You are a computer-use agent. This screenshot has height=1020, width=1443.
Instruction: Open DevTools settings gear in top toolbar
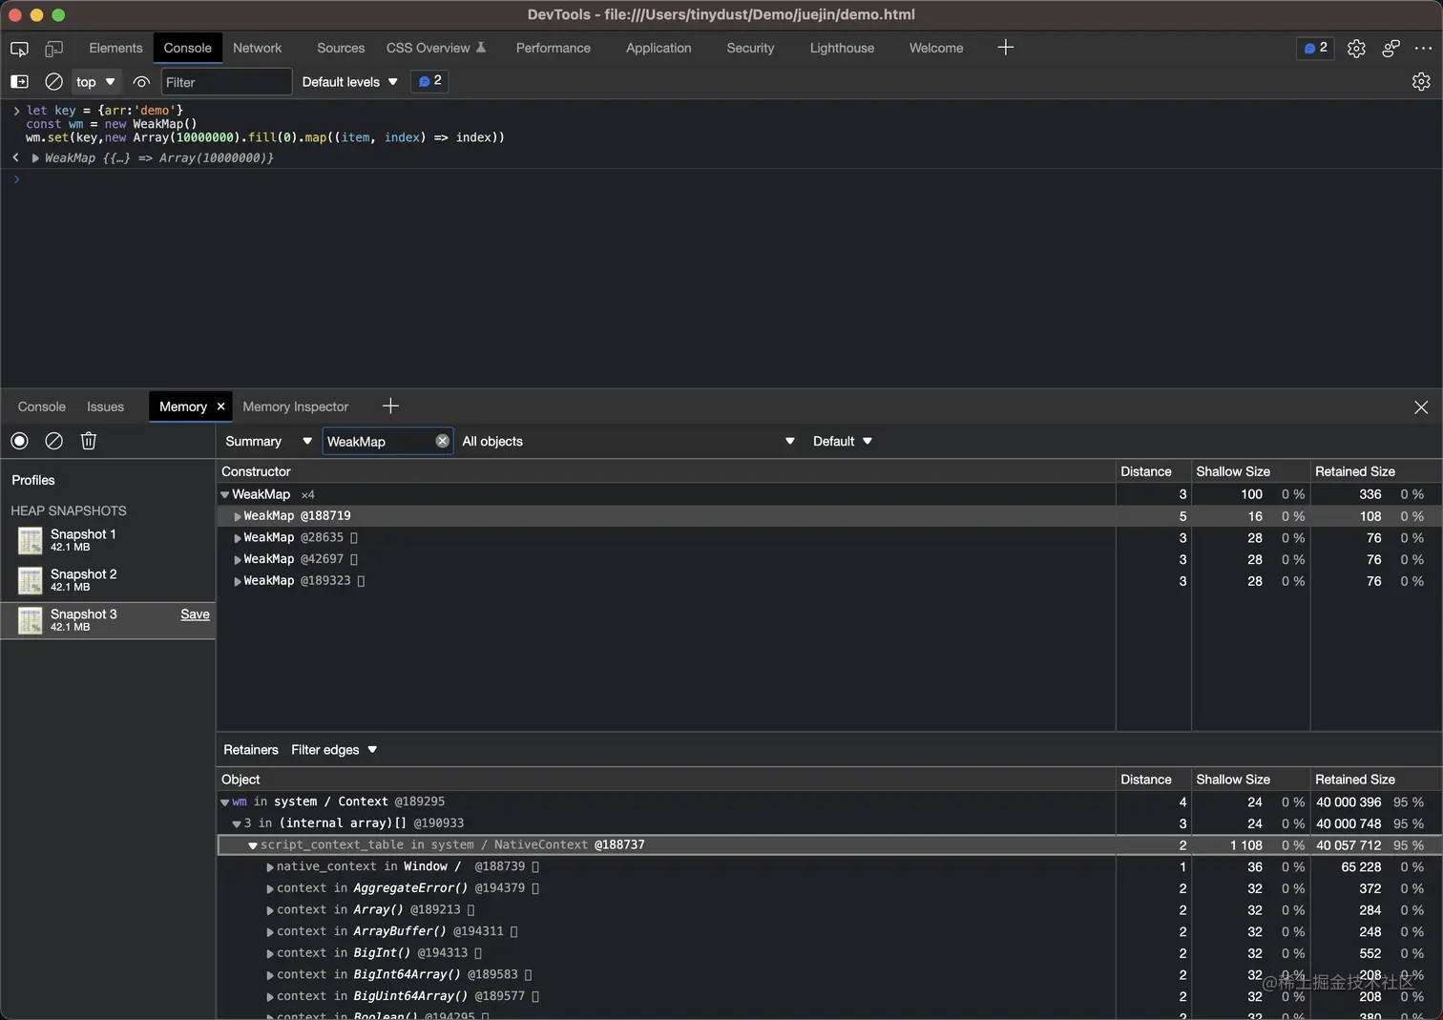coord(1356,48)
